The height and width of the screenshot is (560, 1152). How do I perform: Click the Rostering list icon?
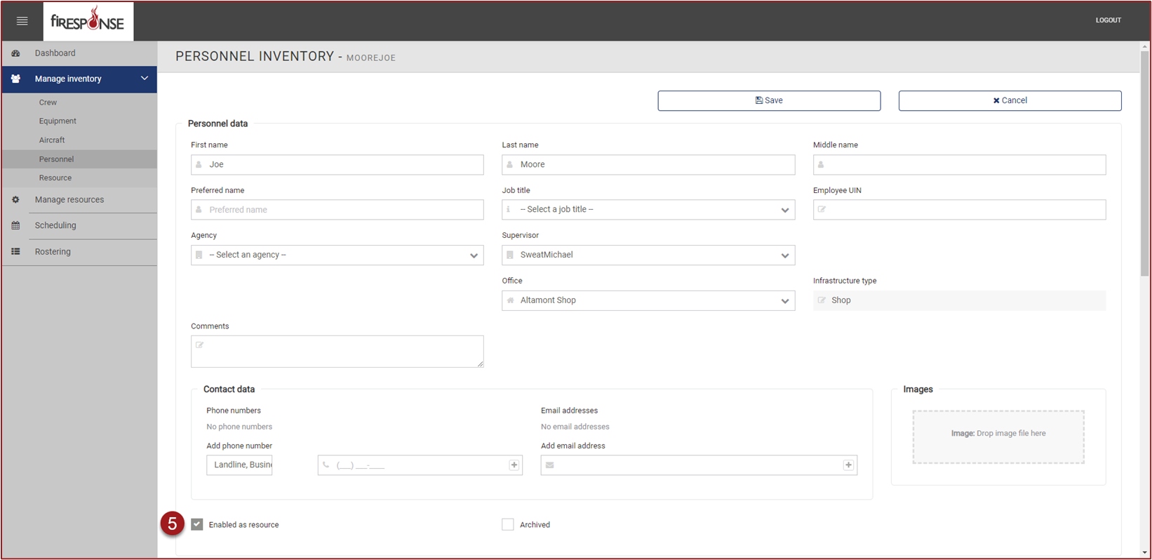click(x=15, y=252)
